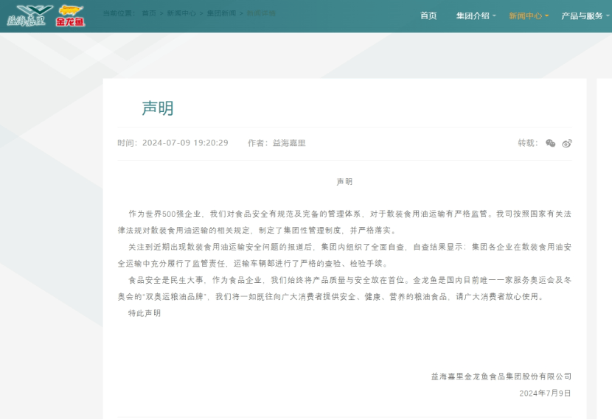This screenshot has height=420, width=612.
Task: Click the 益海嘉里金龙鱼食品集团股份有限公司 signature
Action: [501, 377]
